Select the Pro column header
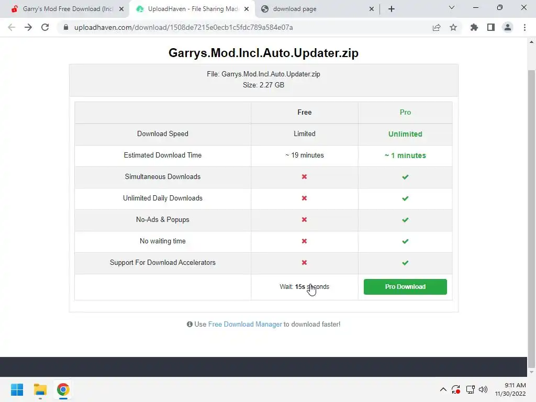536x402 pixels. [x=405, y=112]
